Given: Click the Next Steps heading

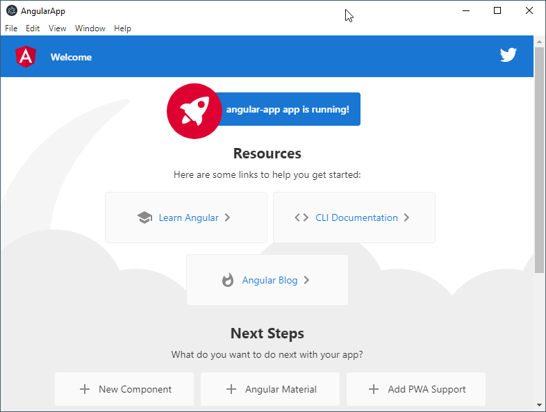Looking at the screenshot, I should tap(267, 333).
